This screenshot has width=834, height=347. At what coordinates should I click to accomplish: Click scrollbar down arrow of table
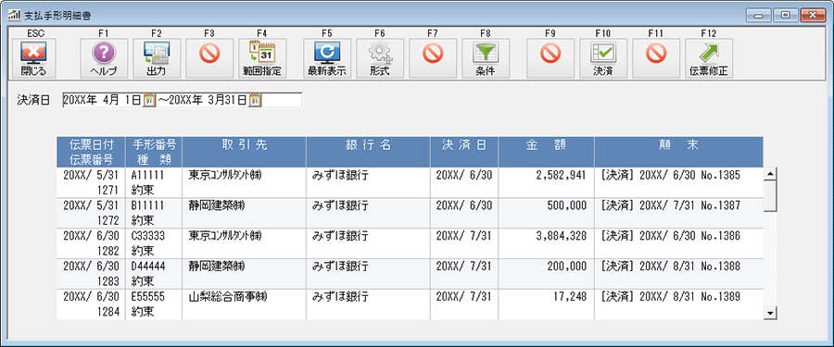770,314
